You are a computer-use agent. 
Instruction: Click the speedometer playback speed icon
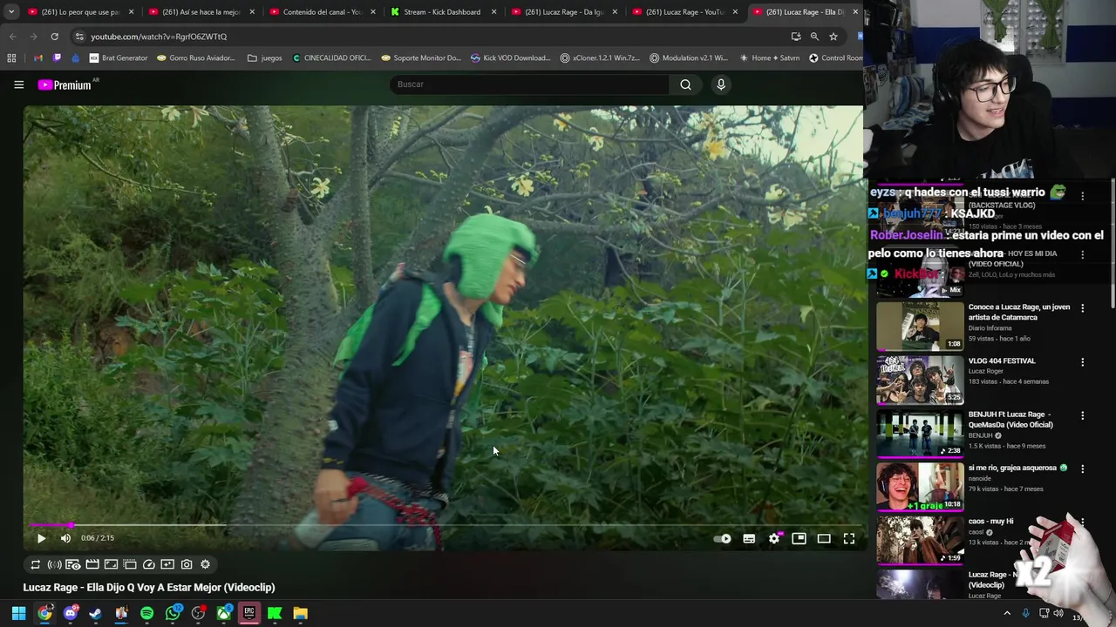coord(149,564)
